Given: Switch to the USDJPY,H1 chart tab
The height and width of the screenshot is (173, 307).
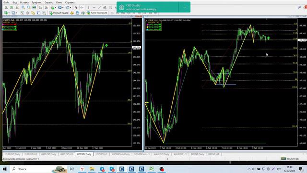Looking at the screenshot, I should [101, 154].
